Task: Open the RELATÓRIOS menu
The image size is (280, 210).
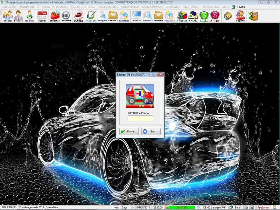Action: [x=191, y=7]
